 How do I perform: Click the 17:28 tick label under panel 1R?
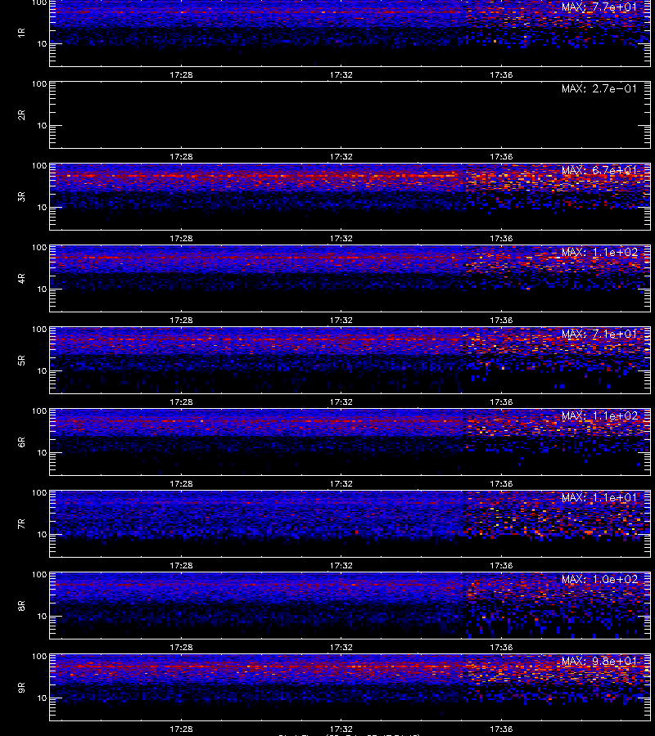[x=181, y=74]
